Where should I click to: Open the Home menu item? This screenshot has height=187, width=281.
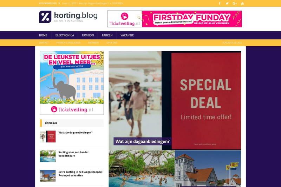(43, 35)
